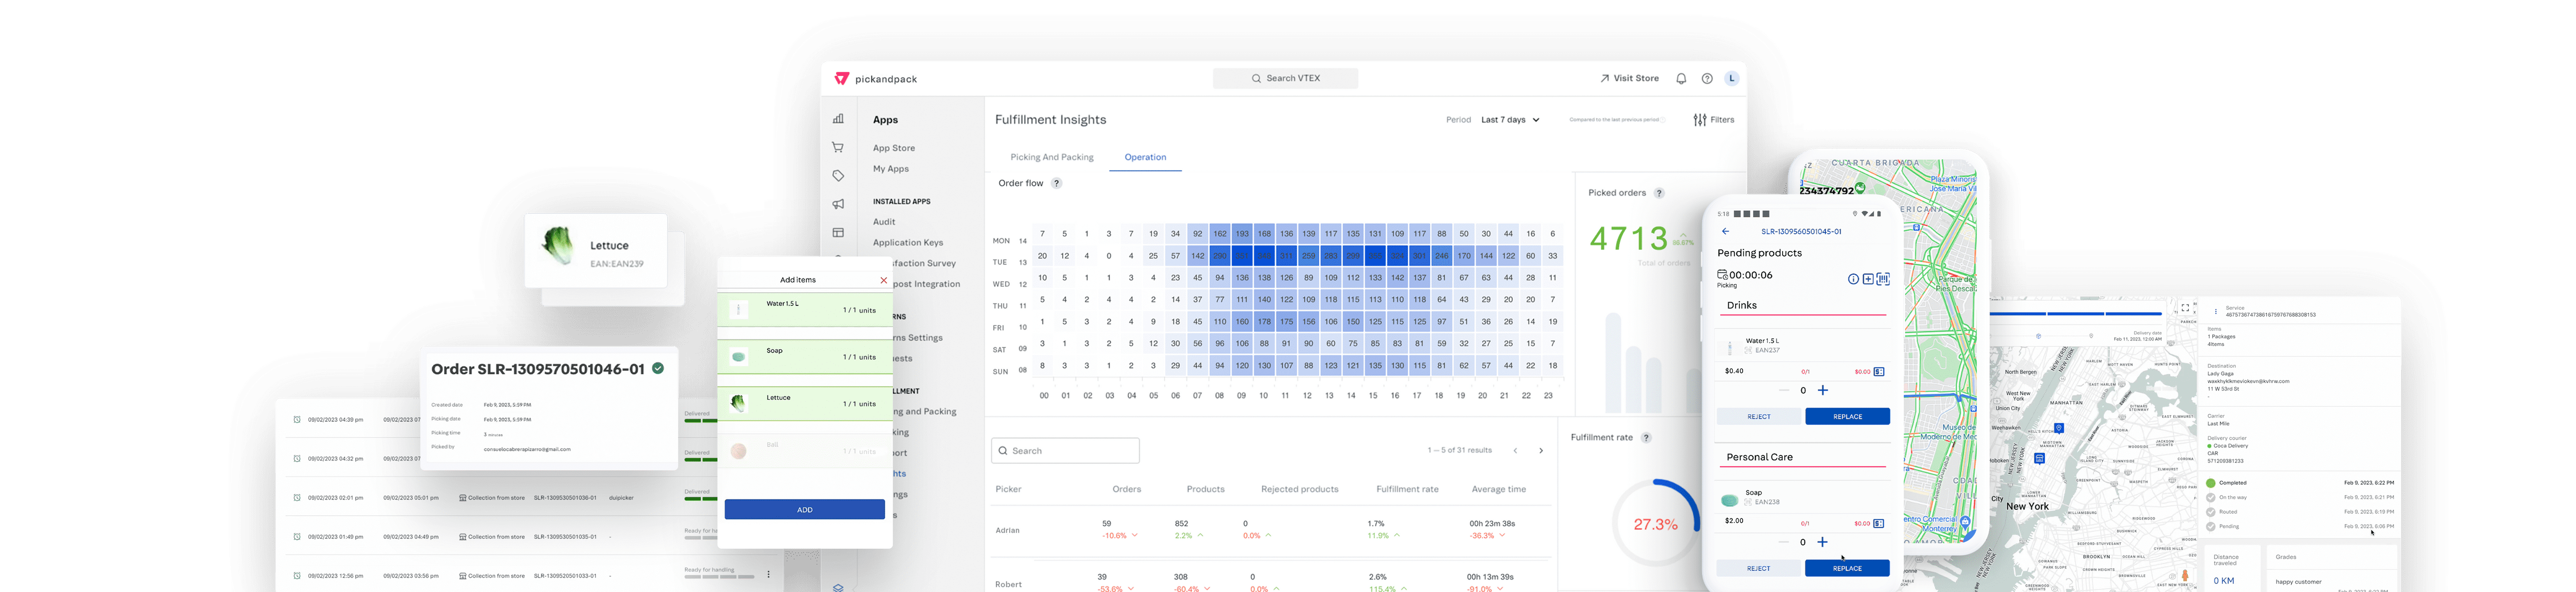The image size is (2576, 592).
Task: Click the New York label on map
Action: click(x=2027, y=507)
